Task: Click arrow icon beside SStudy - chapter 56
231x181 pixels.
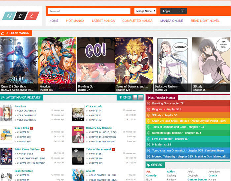Action: [x=148, y=115]
